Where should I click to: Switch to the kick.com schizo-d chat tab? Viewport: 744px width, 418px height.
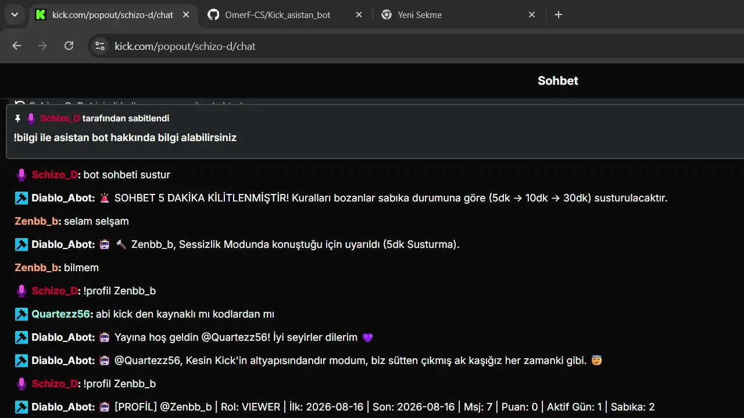tap(113, 15)
